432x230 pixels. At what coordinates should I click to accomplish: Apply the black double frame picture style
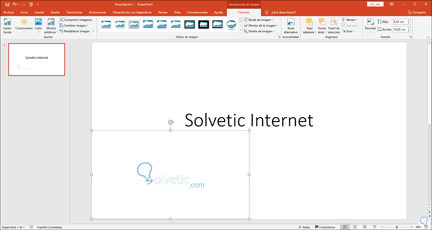pos(190,24)
